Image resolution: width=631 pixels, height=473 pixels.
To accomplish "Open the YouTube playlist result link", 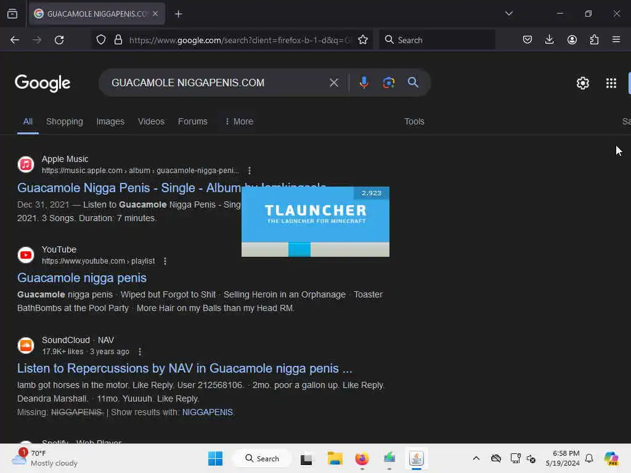I will tap(82, 278).
